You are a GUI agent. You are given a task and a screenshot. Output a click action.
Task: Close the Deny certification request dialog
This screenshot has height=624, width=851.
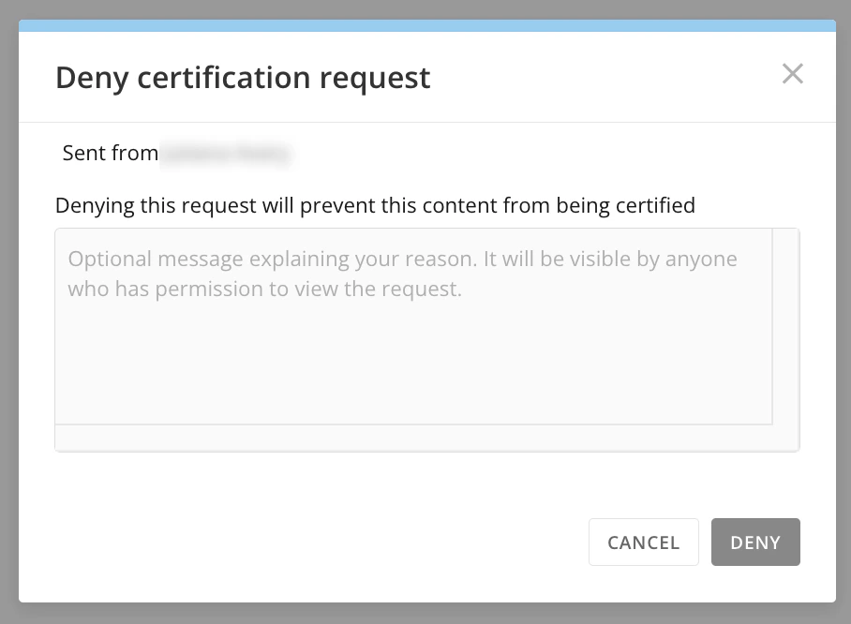coord(792,74)
